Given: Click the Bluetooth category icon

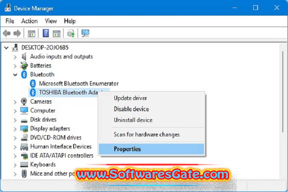Looking at the screenshot, I should pos(24,74).
